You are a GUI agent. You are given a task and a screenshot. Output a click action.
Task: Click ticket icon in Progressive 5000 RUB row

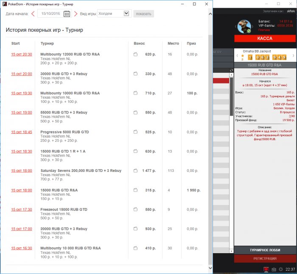point(135,132)
